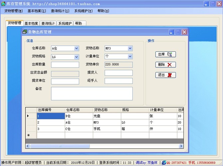Click the 计量单位 column header in grid
The width and height of the screenshot is (223, 166).
[x=163, y=110]
